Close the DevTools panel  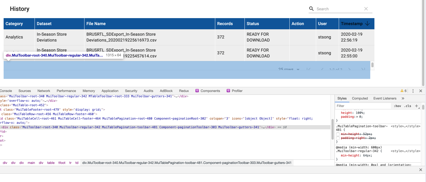[421, 91]
